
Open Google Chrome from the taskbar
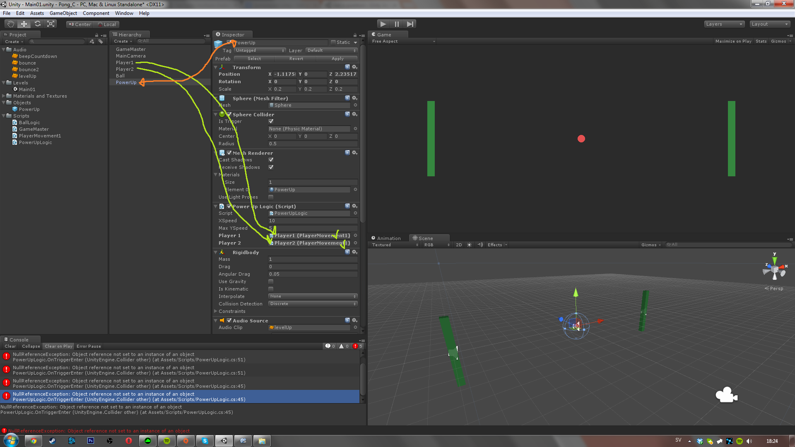click(34, 441)
